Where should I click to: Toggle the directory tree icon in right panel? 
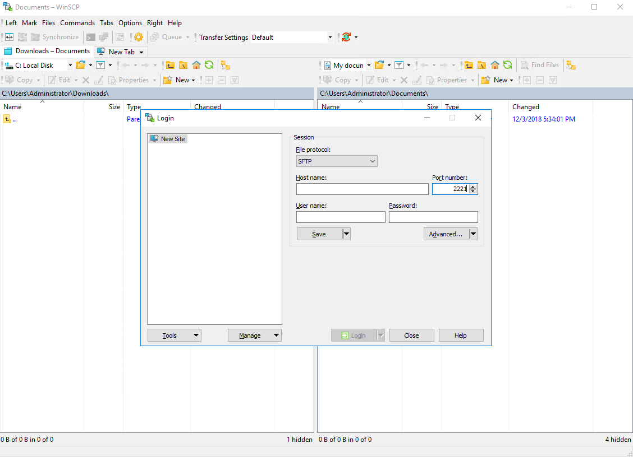(571, 65)
